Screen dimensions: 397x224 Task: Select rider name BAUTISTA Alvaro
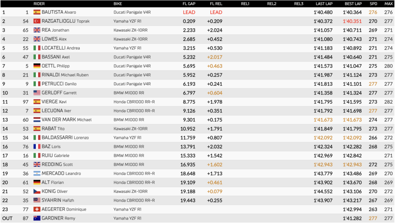point(59,12)
